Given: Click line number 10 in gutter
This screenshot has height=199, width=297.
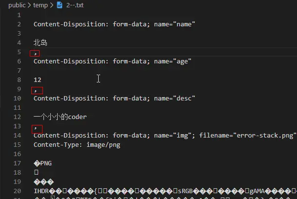Looking at the screenshot, I should click(x=17, y=99).
